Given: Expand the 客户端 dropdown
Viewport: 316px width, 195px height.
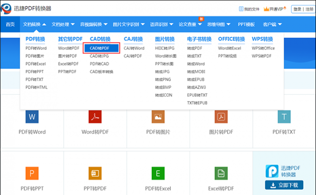Looking at the screenshot, I should click(280, 24).
